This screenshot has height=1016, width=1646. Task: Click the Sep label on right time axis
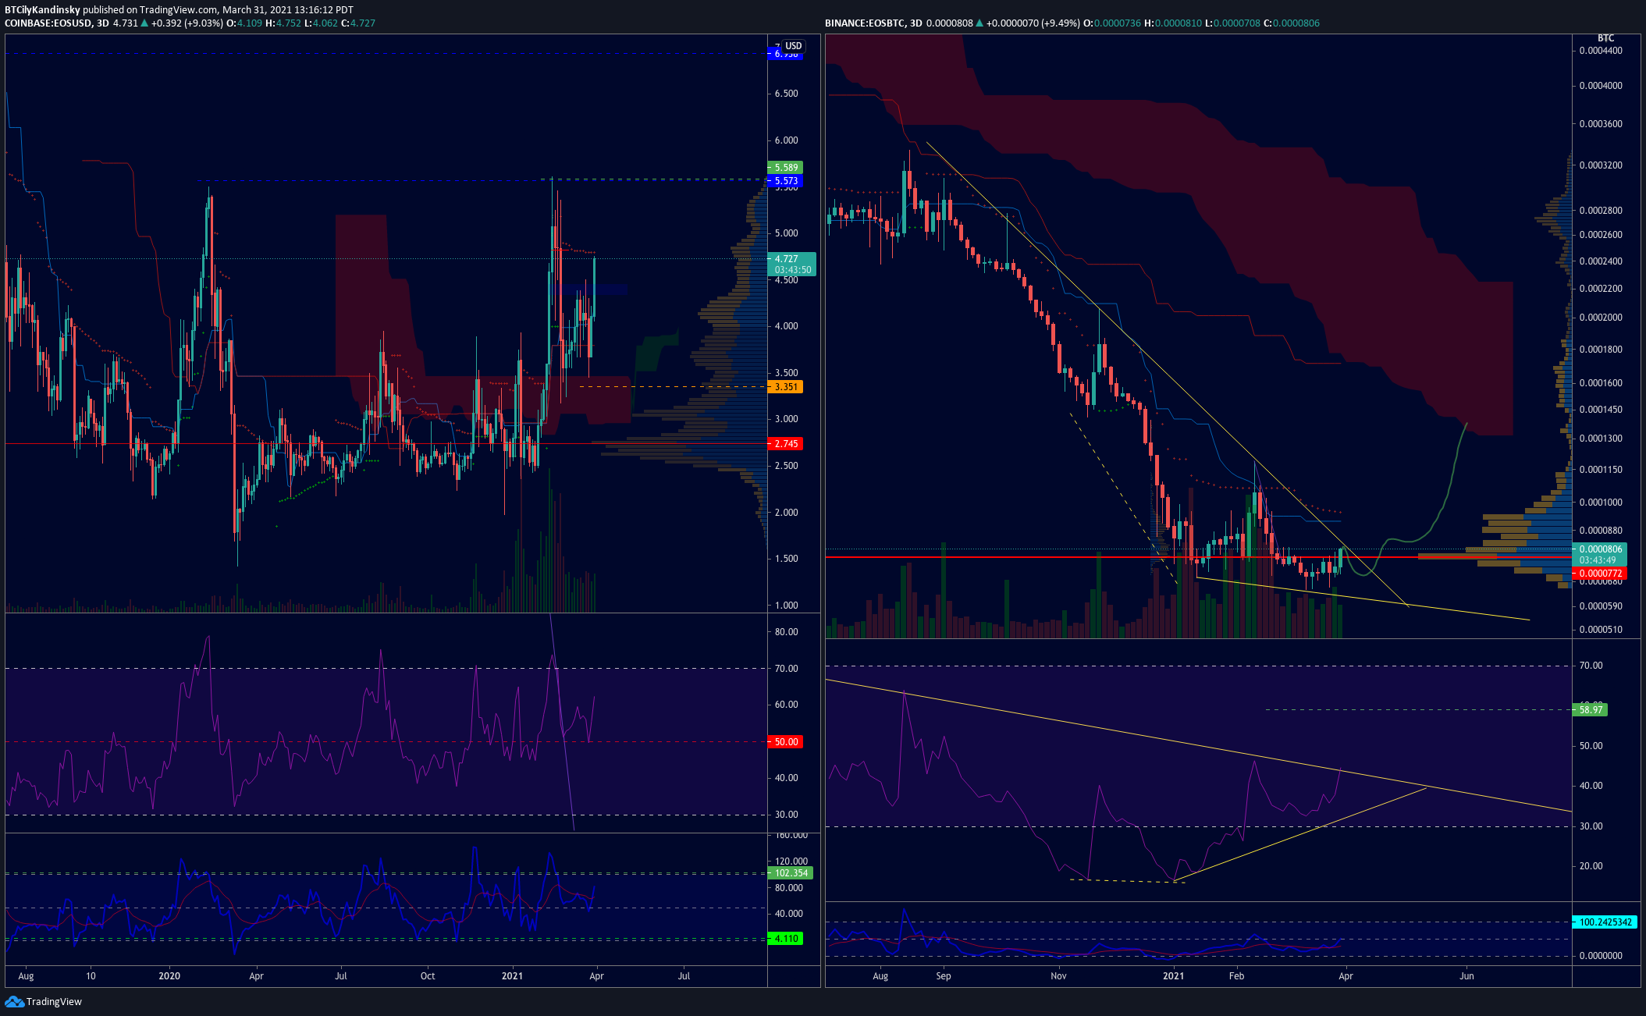coord(944,976)
